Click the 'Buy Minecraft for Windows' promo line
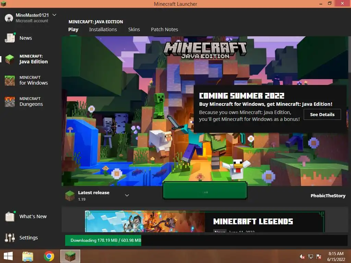The width and height of the screenshot is (351, 263). coord(266,104)
